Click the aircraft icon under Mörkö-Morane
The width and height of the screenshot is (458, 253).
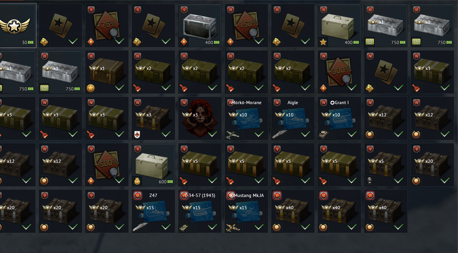(232, 135)
